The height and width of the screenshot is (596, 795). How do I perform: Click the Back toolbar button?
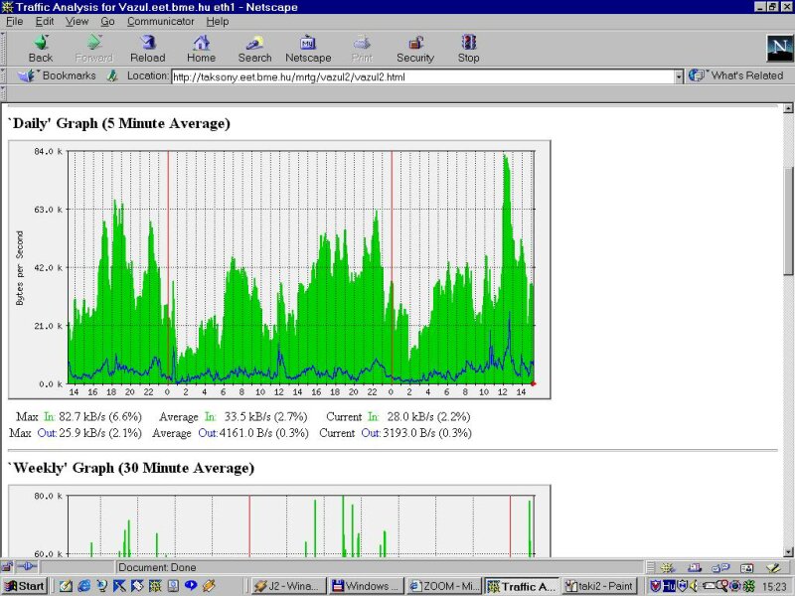(41, 48)
